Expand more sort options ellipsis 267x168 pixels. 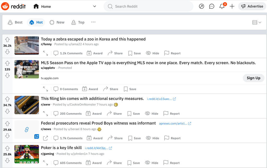93,22
